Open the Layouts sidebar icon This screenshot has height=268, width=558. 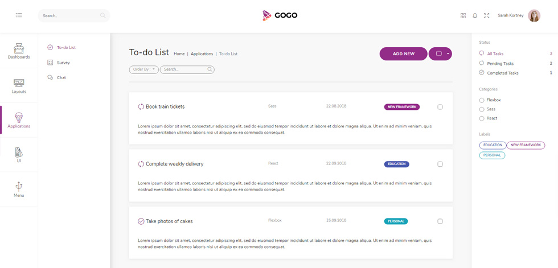[x=19, y=86]
